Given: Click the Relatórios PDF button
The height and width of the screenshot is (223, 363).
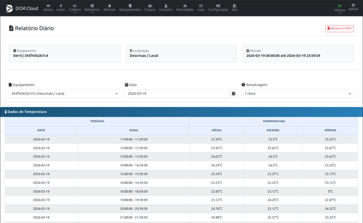Looking at the screenshot, I should [340, 28].
